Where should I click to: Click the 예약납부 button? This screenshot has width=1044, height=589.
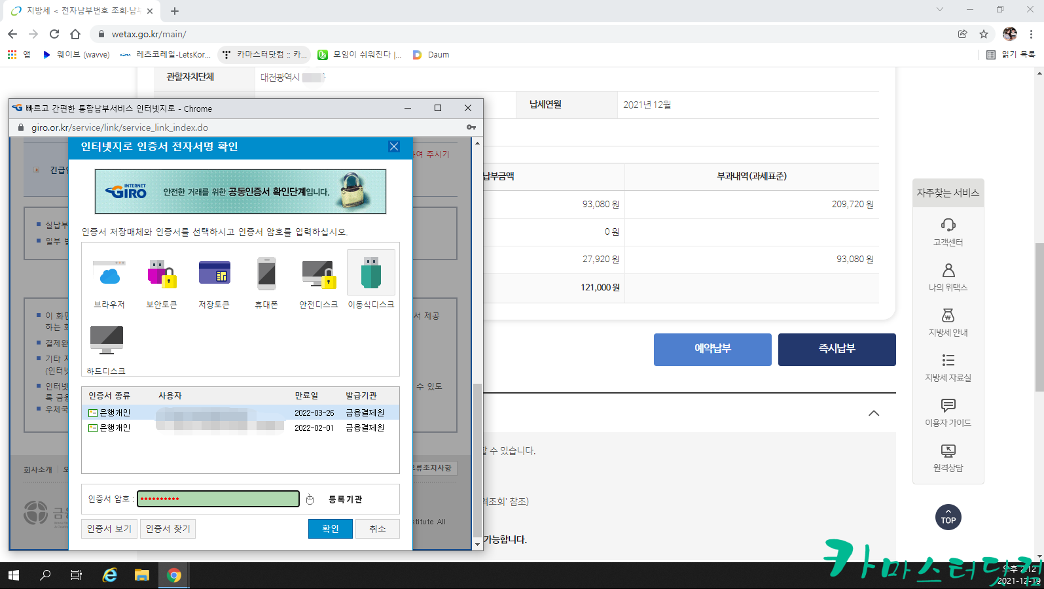tap(713, 349)
